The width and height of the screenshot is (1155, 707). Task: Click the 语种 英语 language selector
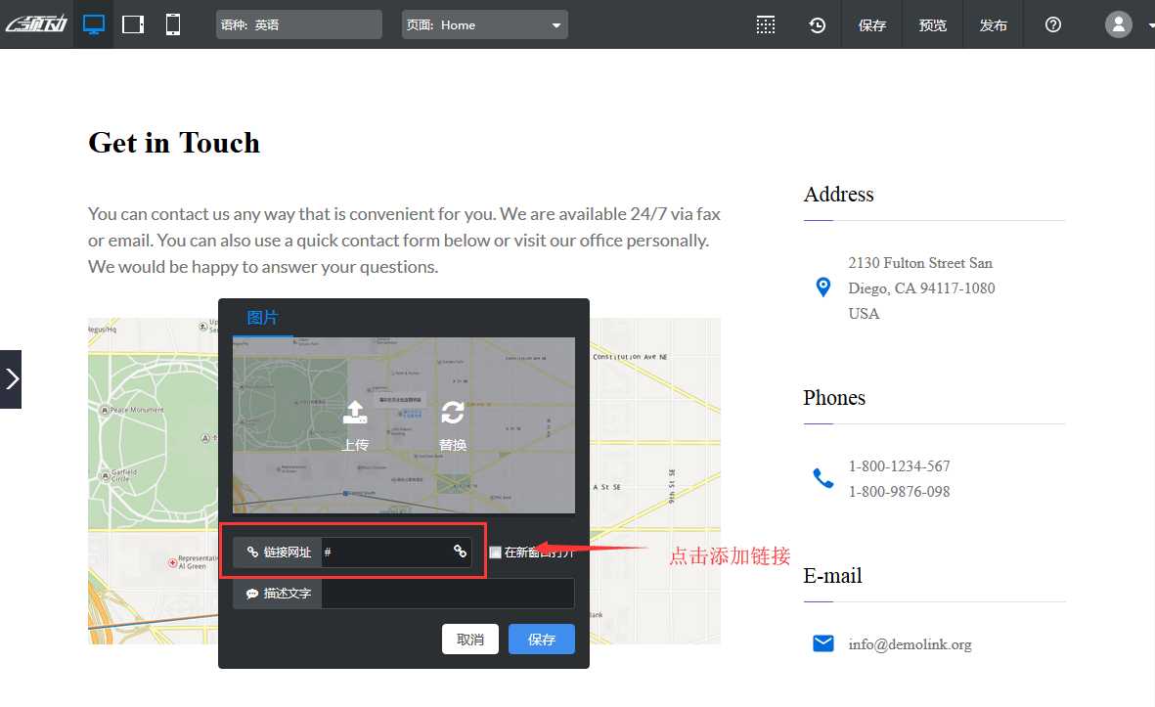(x=298, y=23)
